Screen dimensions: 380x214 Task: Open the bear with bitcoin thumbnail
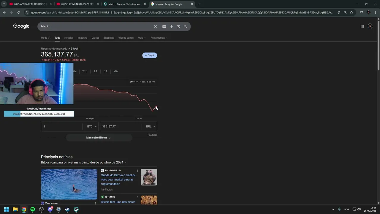[149, 177]
